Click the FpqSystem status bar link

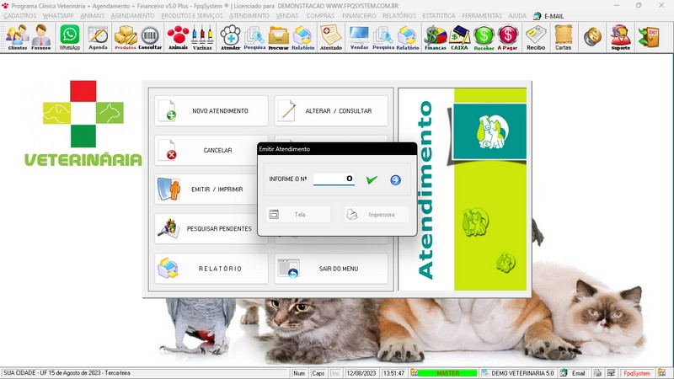(637, 373)
